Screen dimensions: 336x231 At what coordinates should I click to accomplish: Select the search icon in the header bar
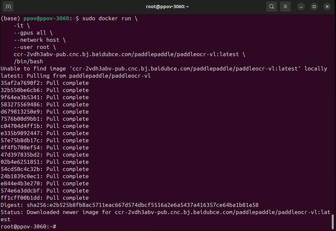pyautogui.click(x=271, y=6)
